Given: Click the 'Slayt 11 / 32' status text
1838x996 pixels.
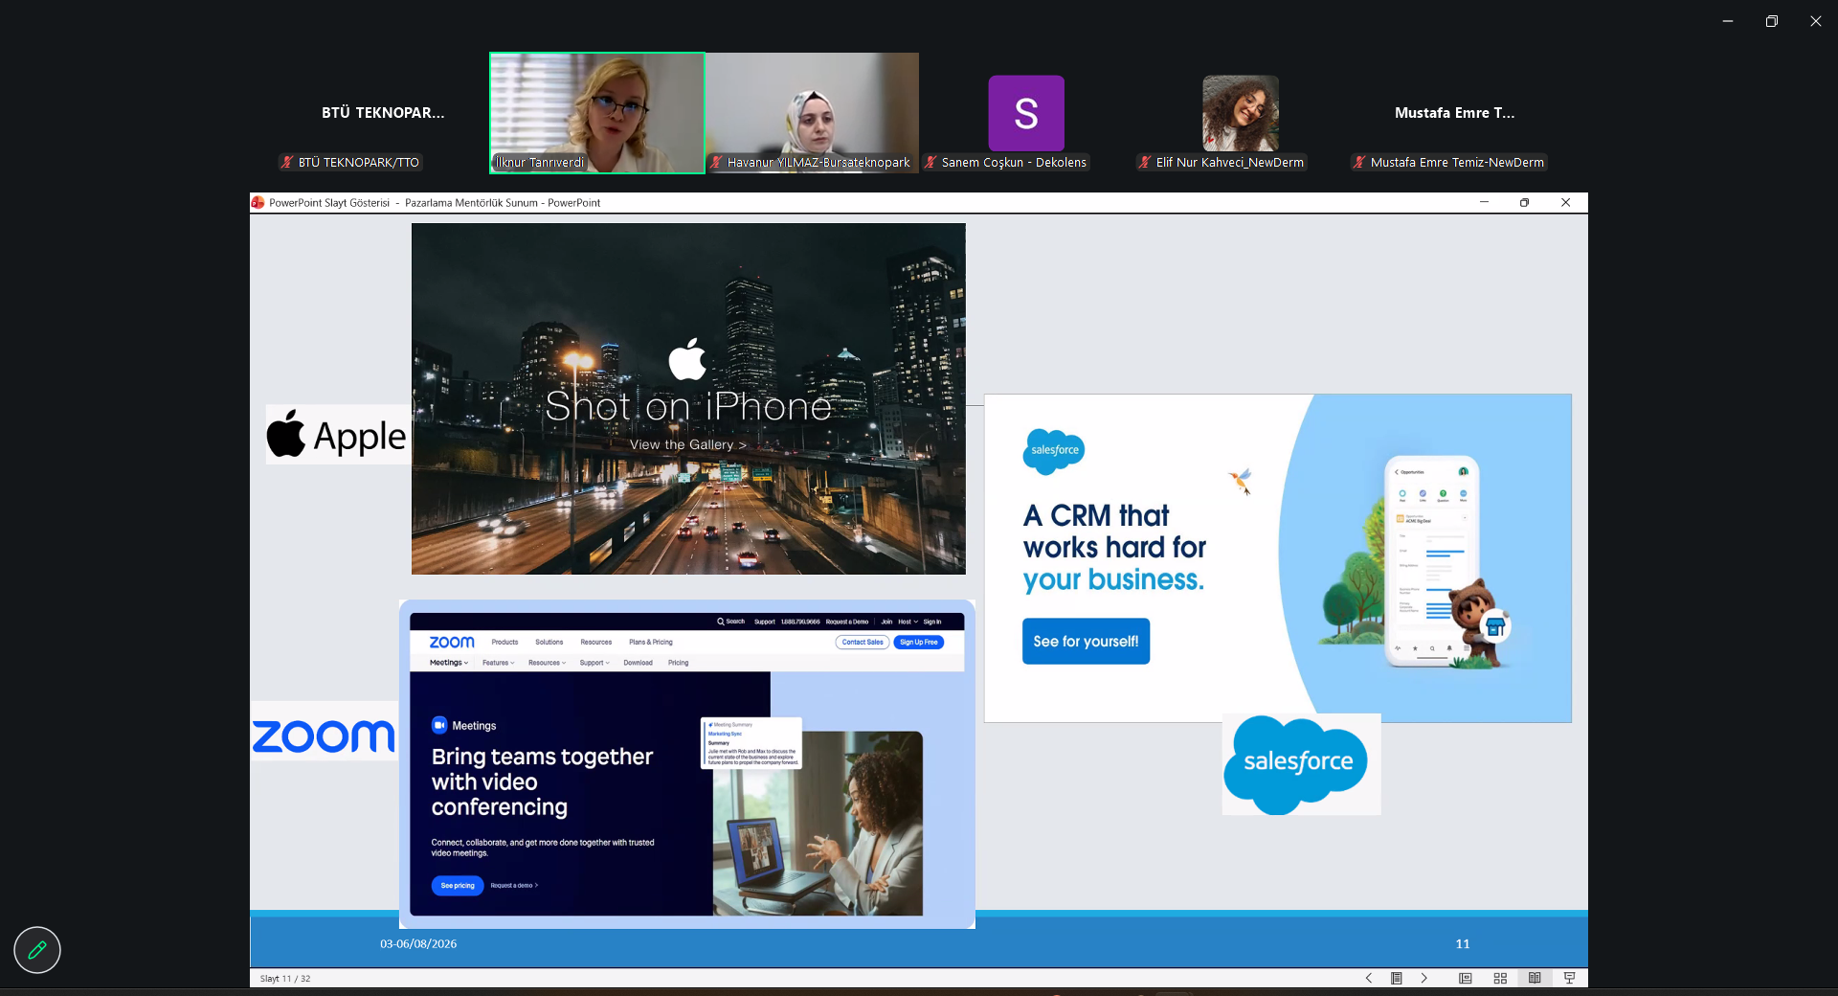Looking at the screenshot, I should (x=285, y=979).
